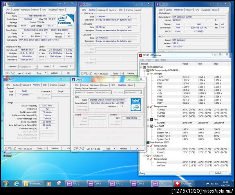The height and width of the screenshot is (195, 235).
Task: Select Graphics tab in the Mainboard-tab window
Action: [x=206, y=10]
